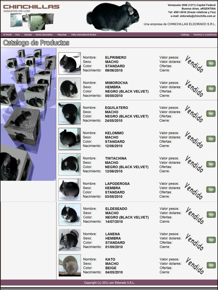Open the Mascotas menu item
Viewport: 218px width, 290px height.
pos(62,35)
